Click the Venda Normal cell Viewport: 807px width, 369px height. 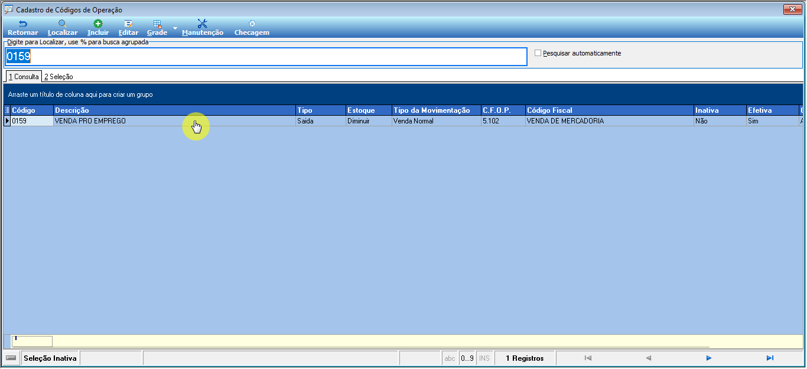(x=436, y=121)
